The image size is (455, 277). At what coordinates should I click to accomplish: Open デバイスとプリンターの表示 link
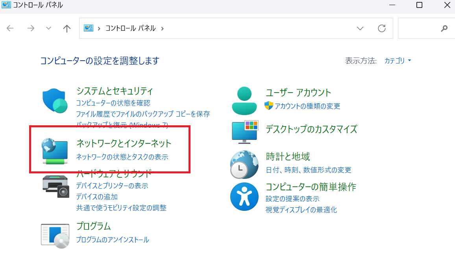click(112, 186)
